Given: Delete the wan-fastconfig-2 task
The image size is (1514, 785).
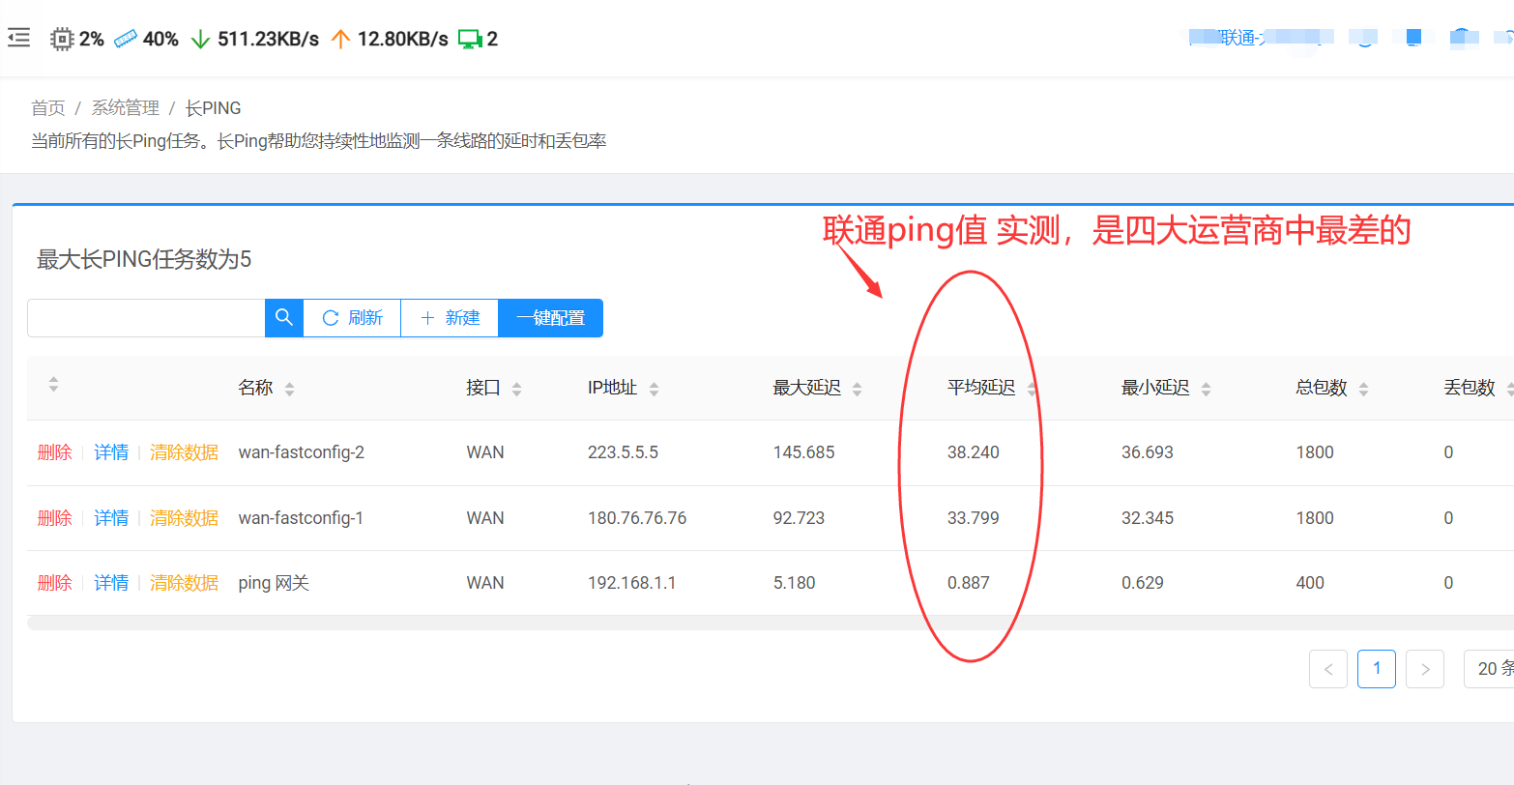Looking at the screenshot, I should click(x=54, y=452).
